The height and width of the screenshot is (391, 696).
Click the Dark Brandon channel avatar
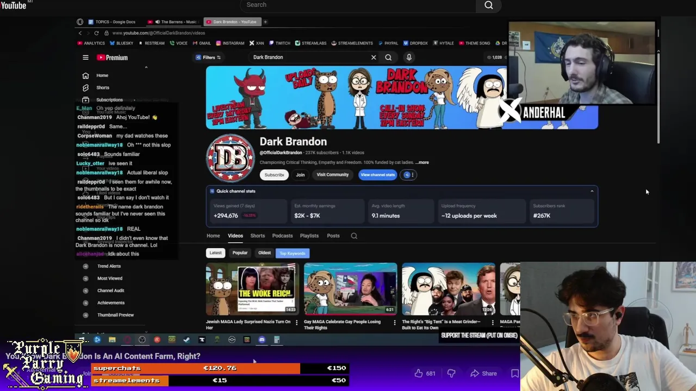tap(230, 157)
